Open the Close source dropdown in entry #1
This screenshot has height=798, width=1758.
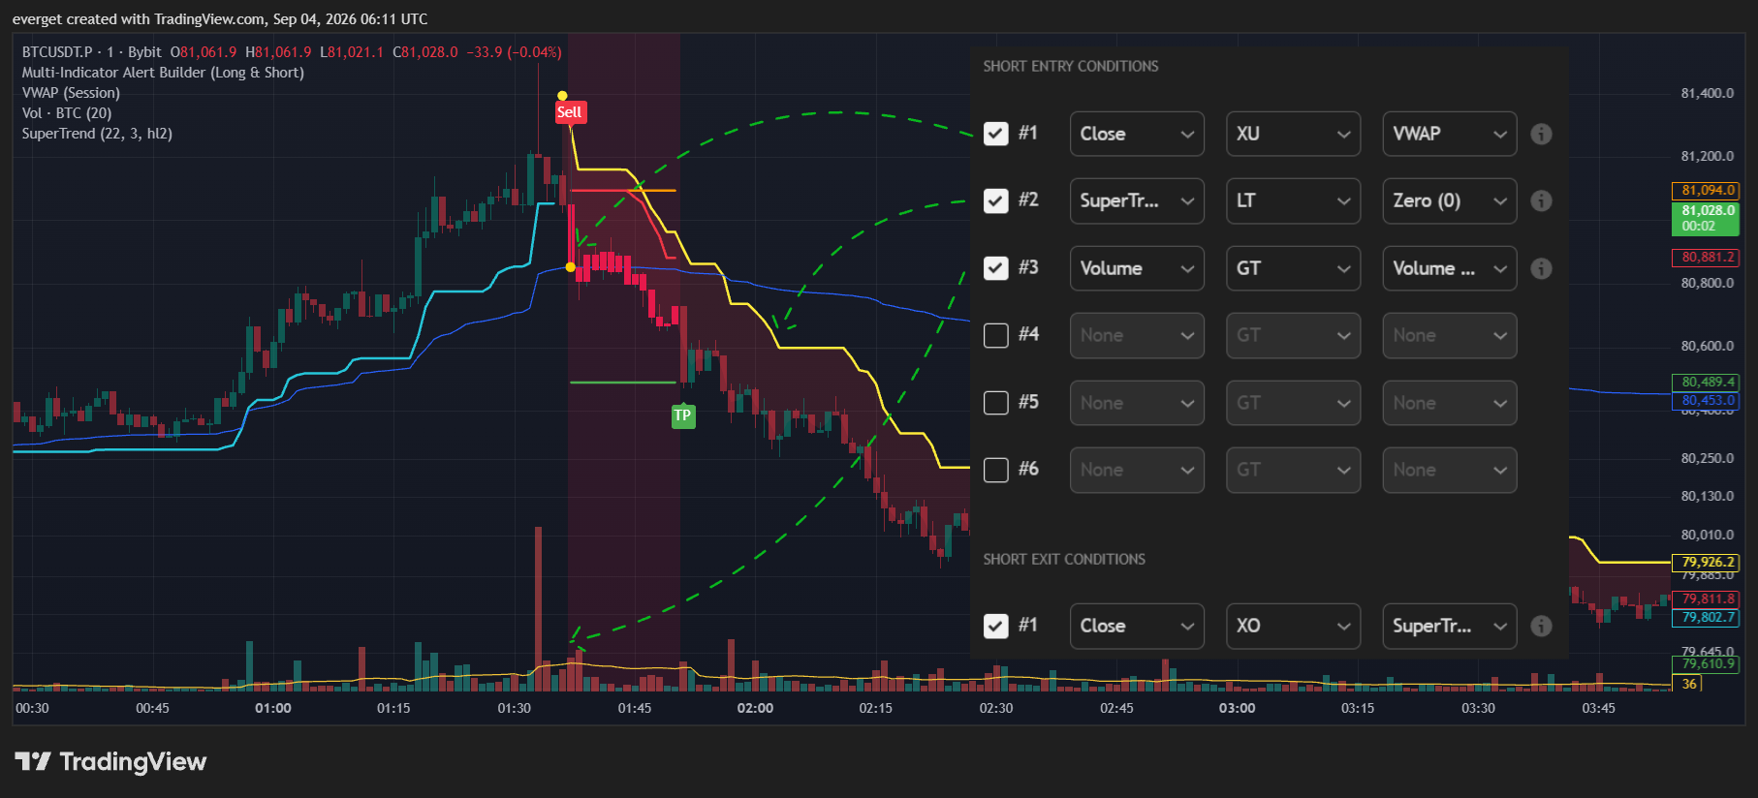(x=1137, y=134)
